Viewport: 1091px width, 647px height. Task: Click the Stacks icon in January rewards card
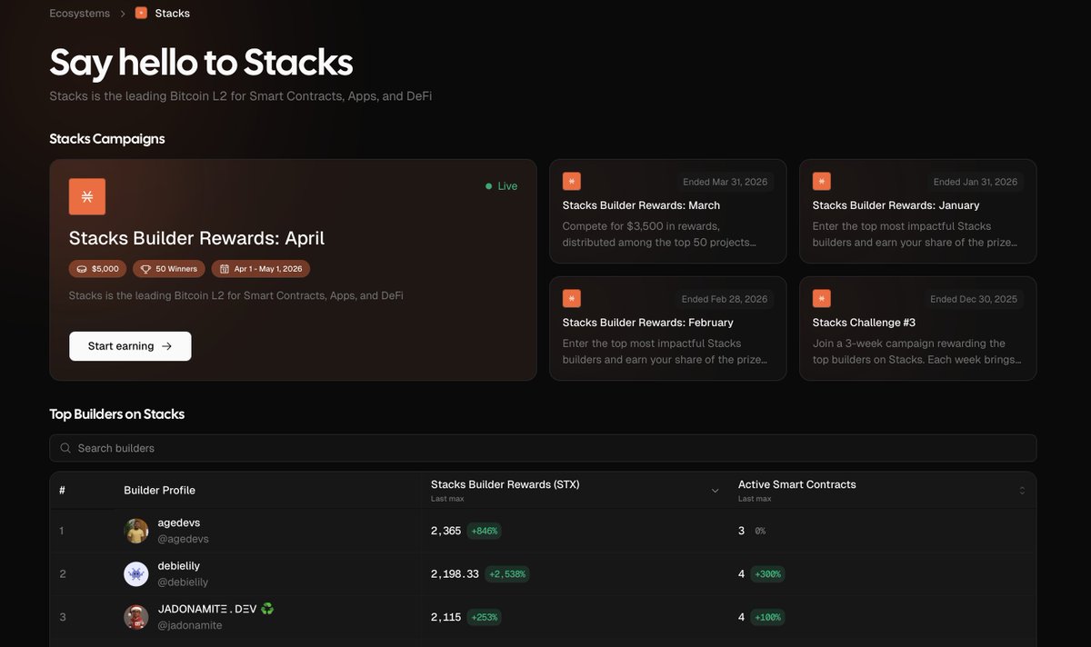tap(822, 181)
